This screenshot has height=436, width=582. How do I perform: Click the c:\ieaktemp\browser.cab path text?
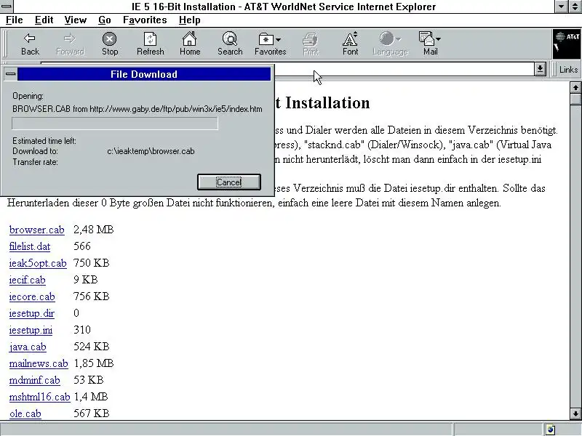[x=151, y=151]
